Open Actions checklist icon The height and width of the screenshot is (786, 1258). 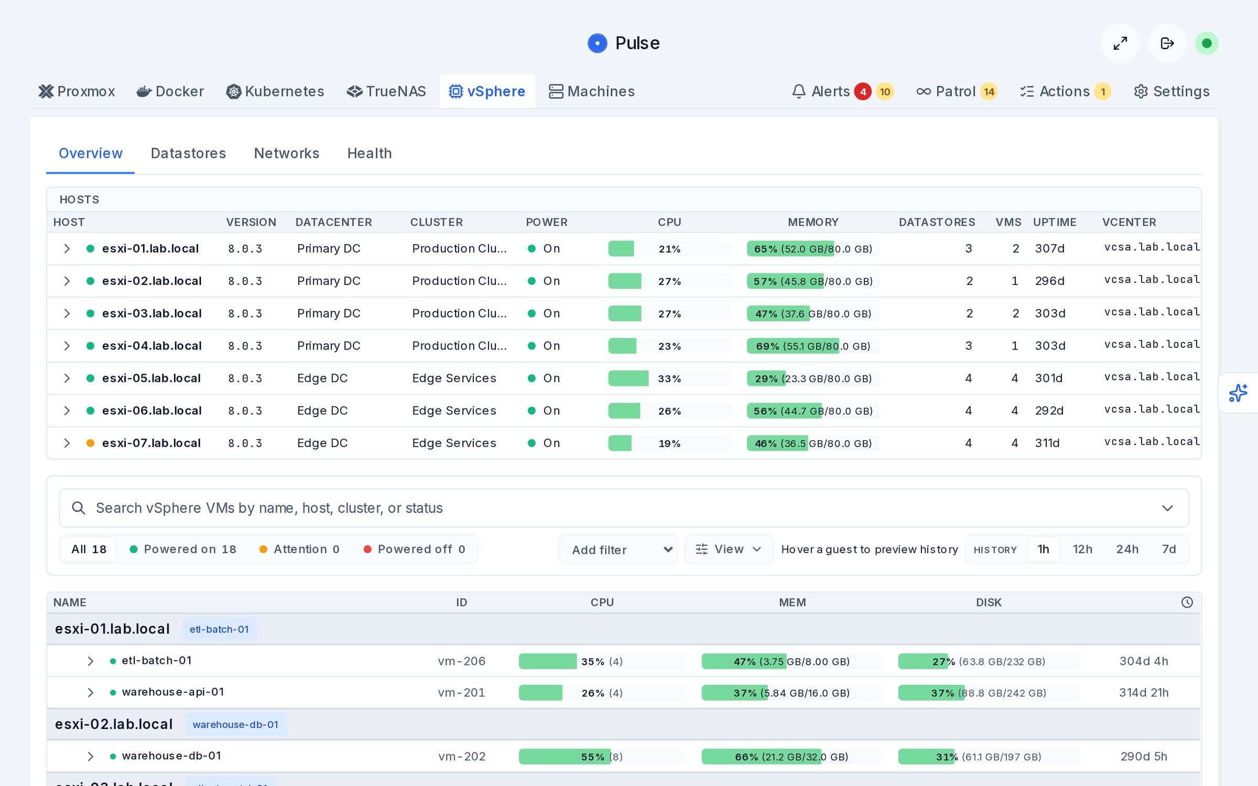coord(1027,91)
